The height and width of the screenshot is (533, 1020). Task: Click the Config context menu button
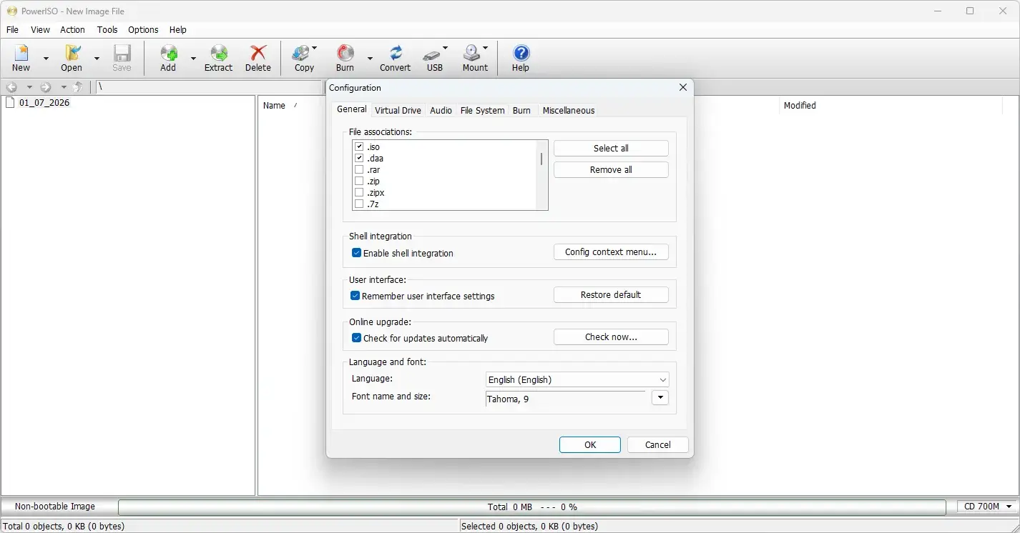point(611,252)
